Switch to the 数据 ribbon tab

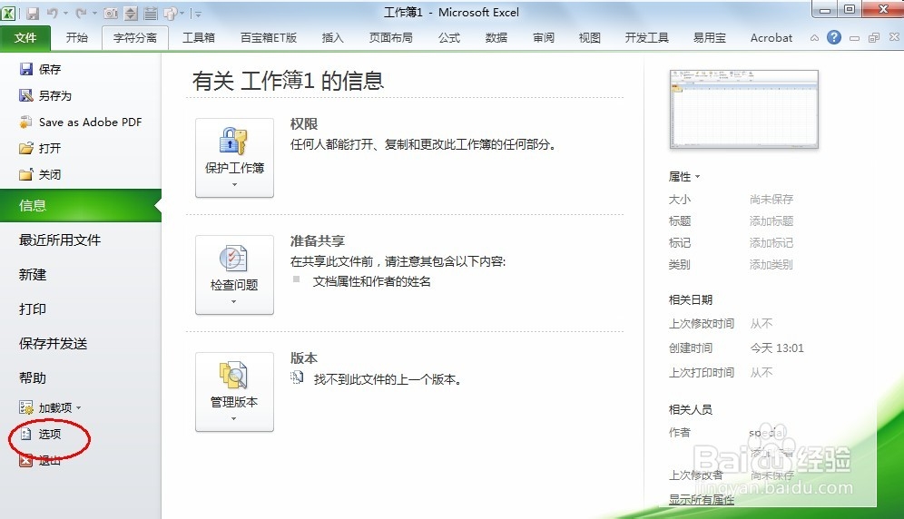pyautogui.click(x=496, y=37)
